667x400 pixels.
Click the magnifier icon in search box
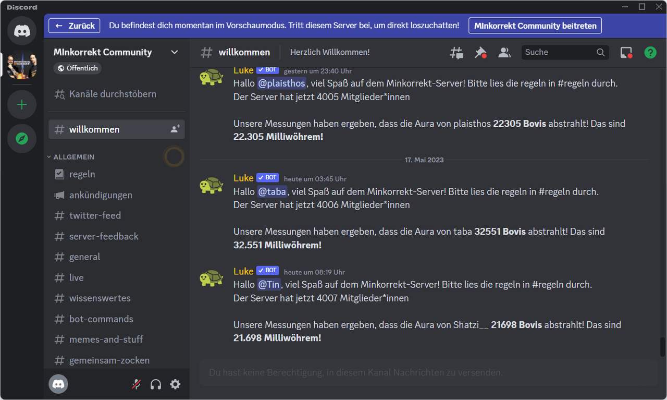click(600, 52)
